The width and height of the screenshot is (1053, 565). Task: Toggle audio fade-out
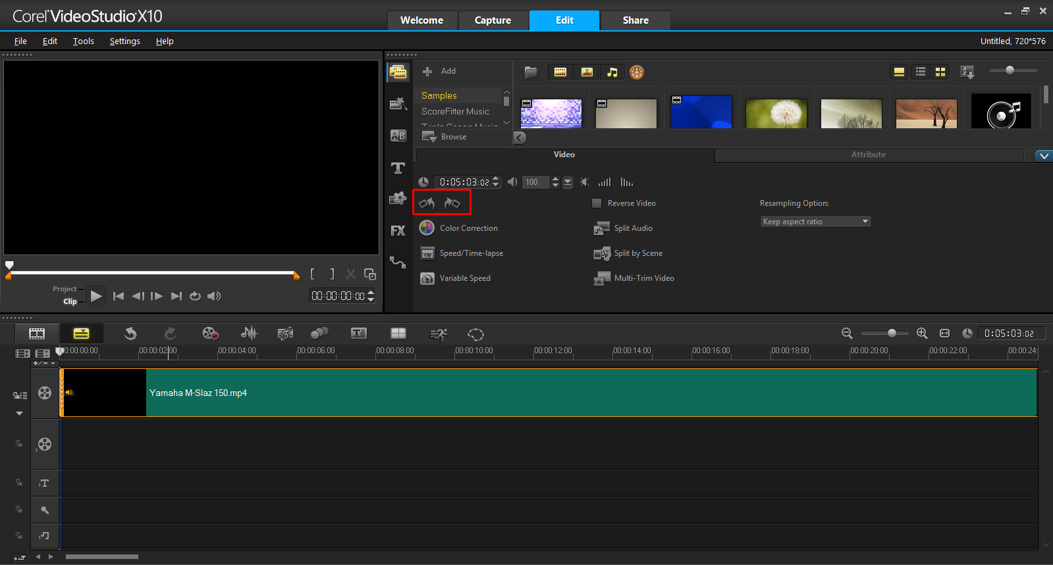pyautogui.click(x=626, y=182)
